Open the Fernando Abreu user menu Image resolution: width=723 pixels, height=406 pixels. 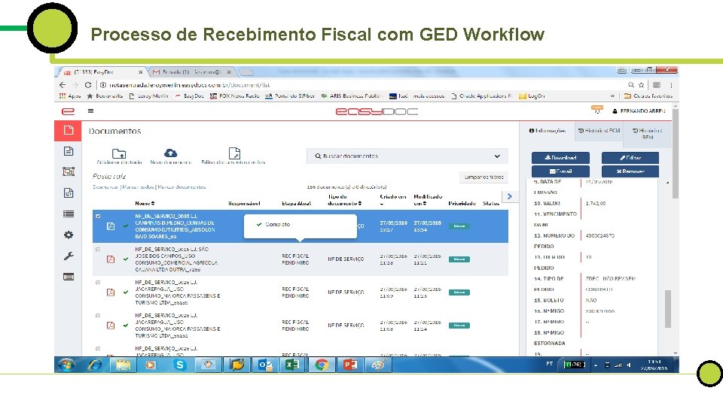[639, 111]
